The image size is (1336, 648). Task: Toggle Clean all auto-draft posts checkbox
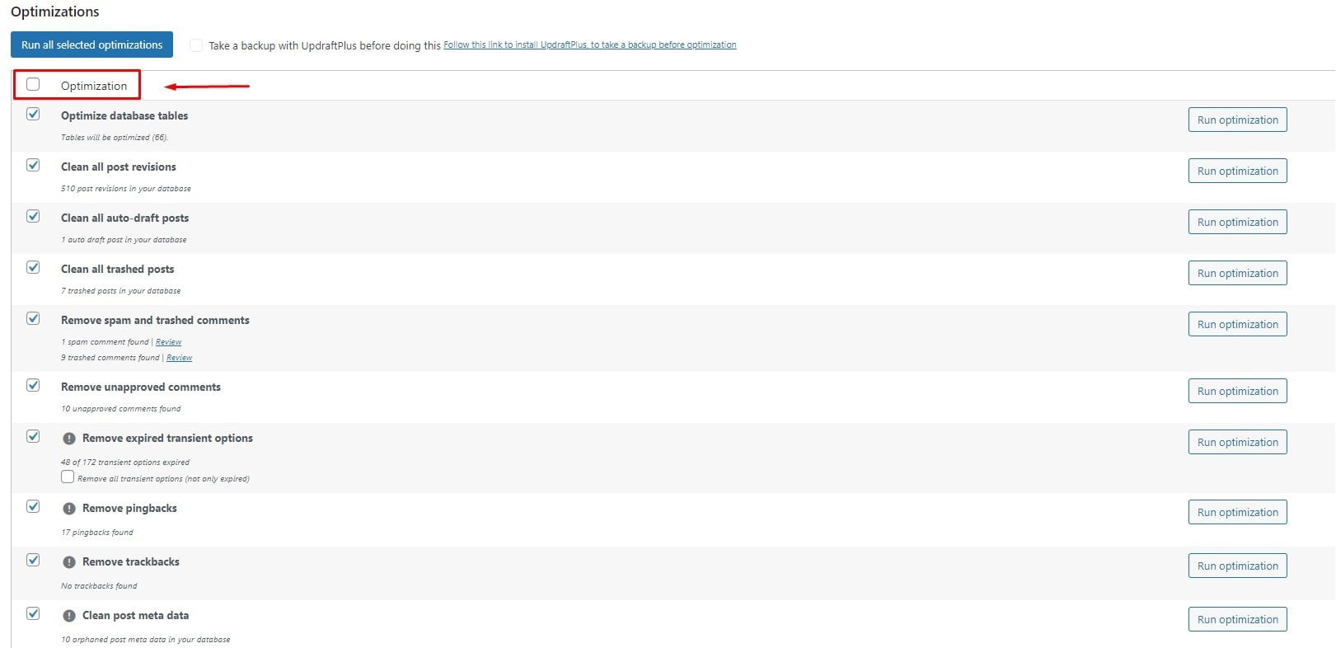click(33, 216)
